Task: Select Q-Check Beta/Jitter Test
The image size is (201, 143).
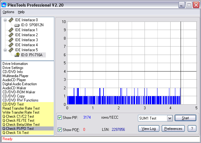Action: point(21,125)
